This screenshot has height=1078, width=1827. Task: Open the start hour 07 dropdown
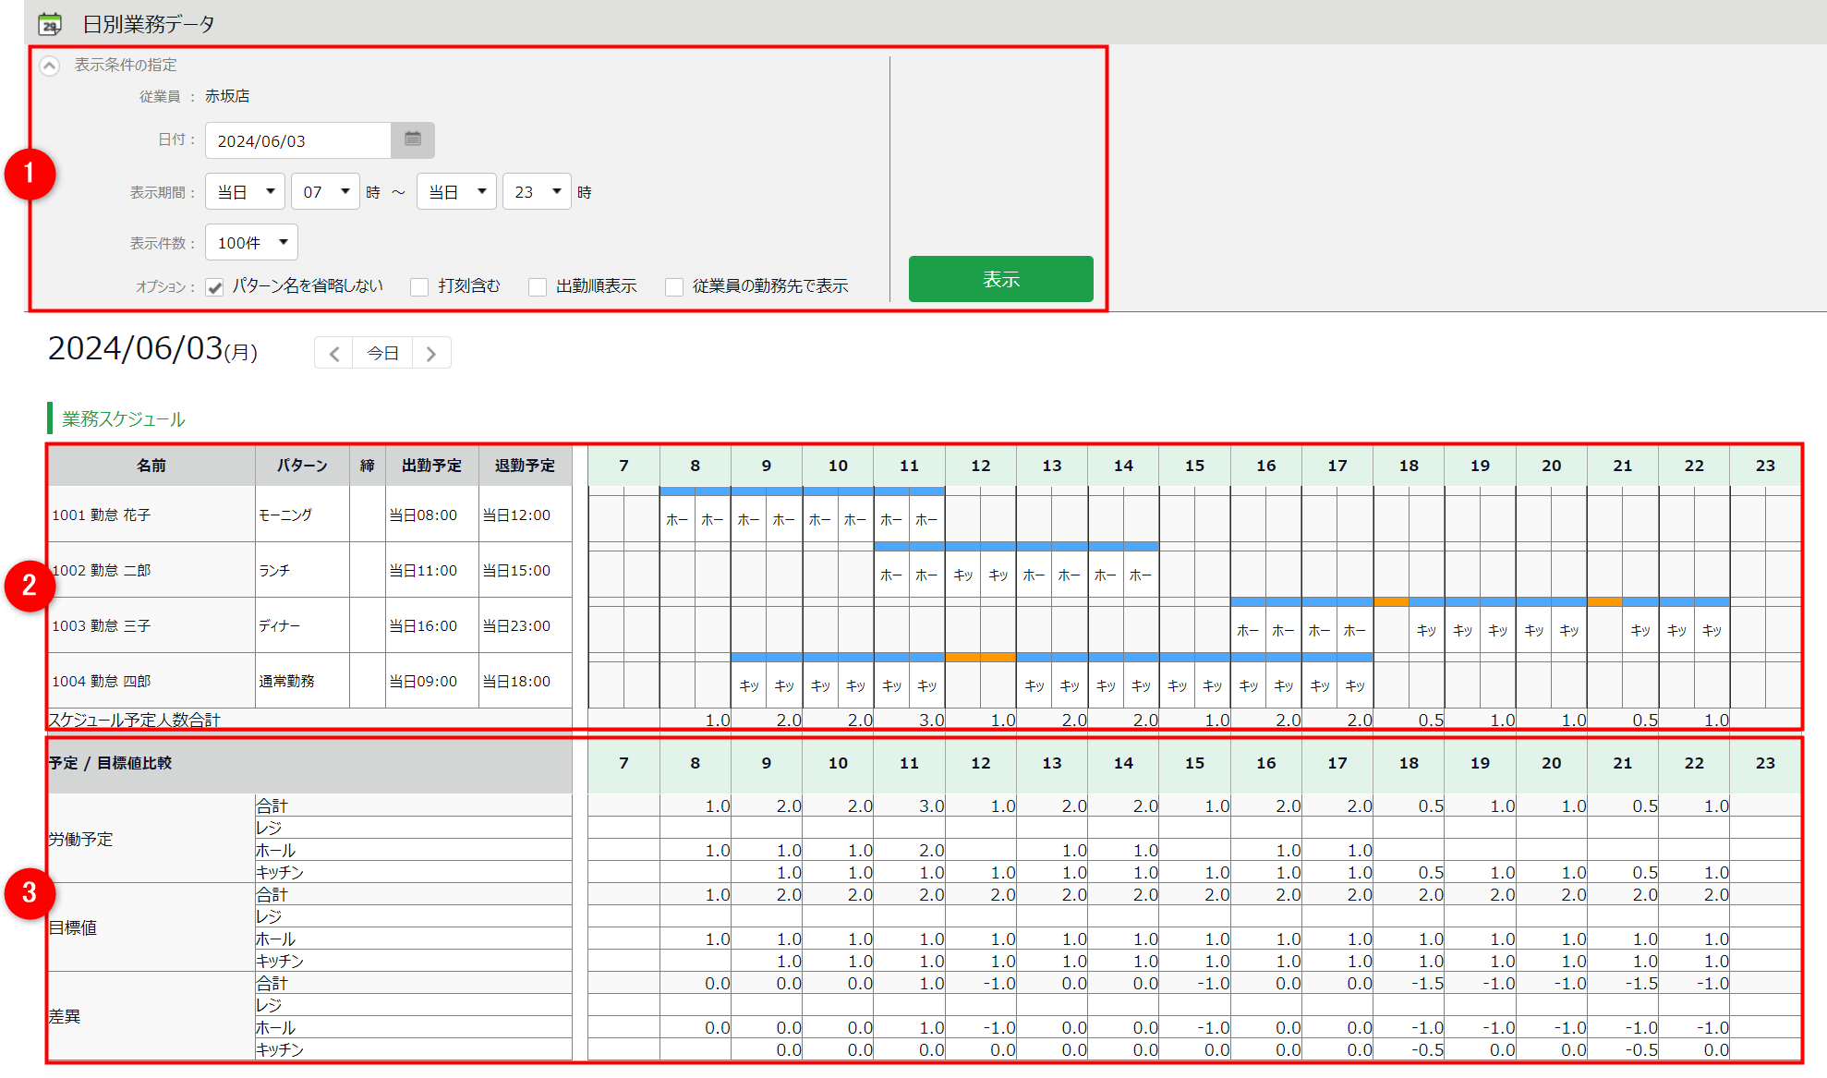click(325, 192)
